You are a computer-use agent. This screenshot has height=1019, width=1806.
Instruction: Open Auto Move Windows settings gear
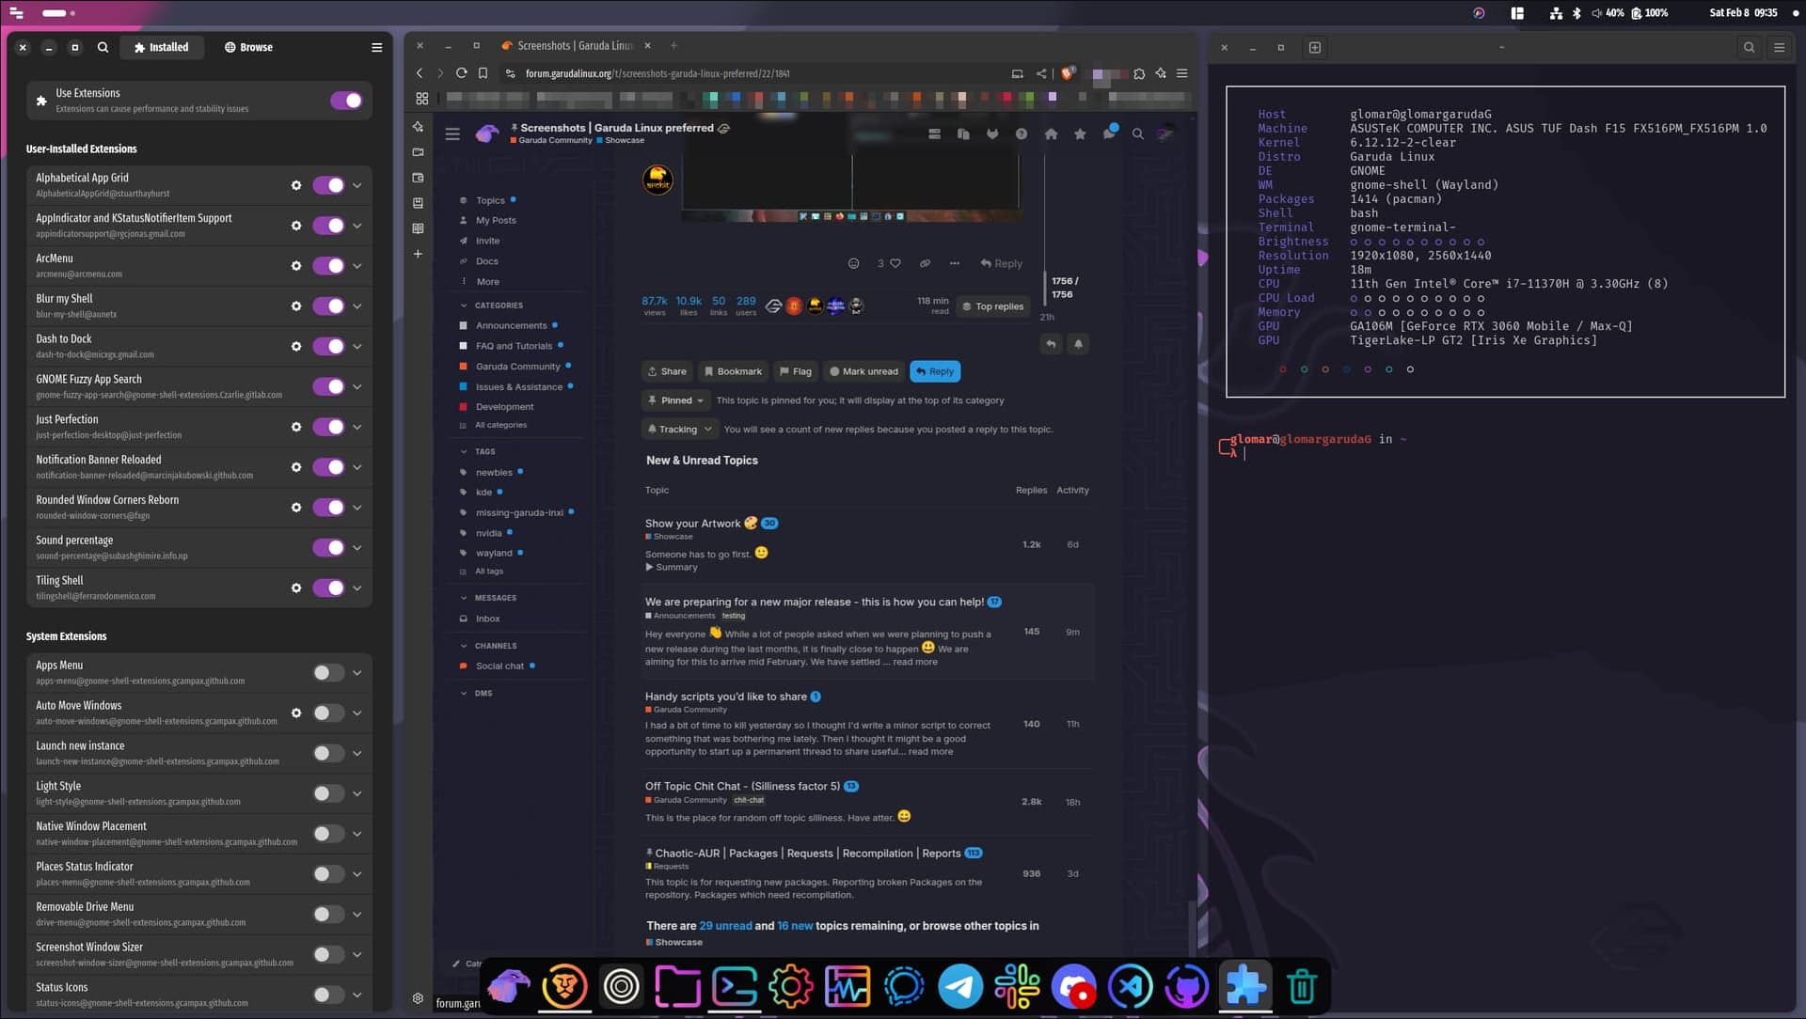tap(296, 713)
